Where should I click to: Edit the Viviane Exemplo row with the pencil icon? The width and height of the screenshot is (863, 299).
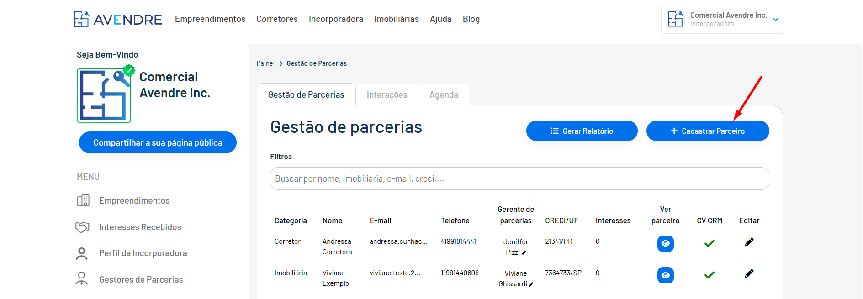pos(749,273)
